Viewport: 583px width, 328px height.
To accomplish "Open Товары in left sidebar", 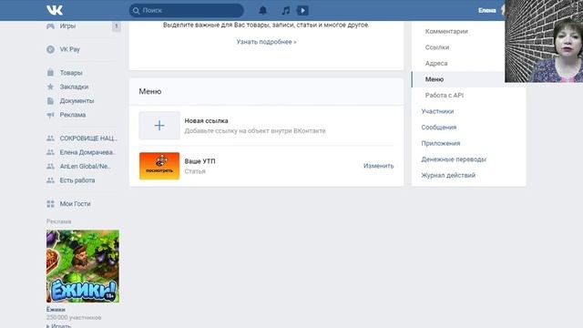I will coord(71,73).
